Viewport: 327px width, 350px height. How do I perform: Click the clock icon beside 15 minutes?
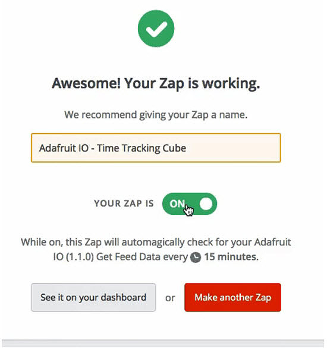pos(196,257)
